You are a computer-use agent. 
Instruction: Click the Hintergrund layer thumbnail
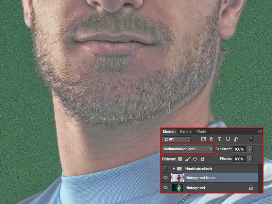pyautogui.click(x=177, y=188)
